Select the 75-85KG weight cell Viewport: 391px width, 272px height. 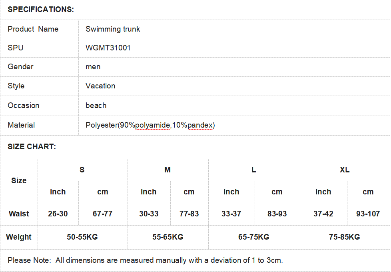click(344, 237)
